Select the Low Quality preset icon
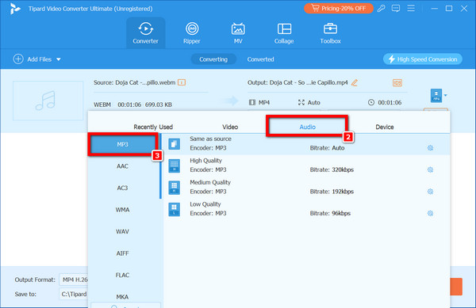Viewport: 476px width, 308px height. (175, 209)
